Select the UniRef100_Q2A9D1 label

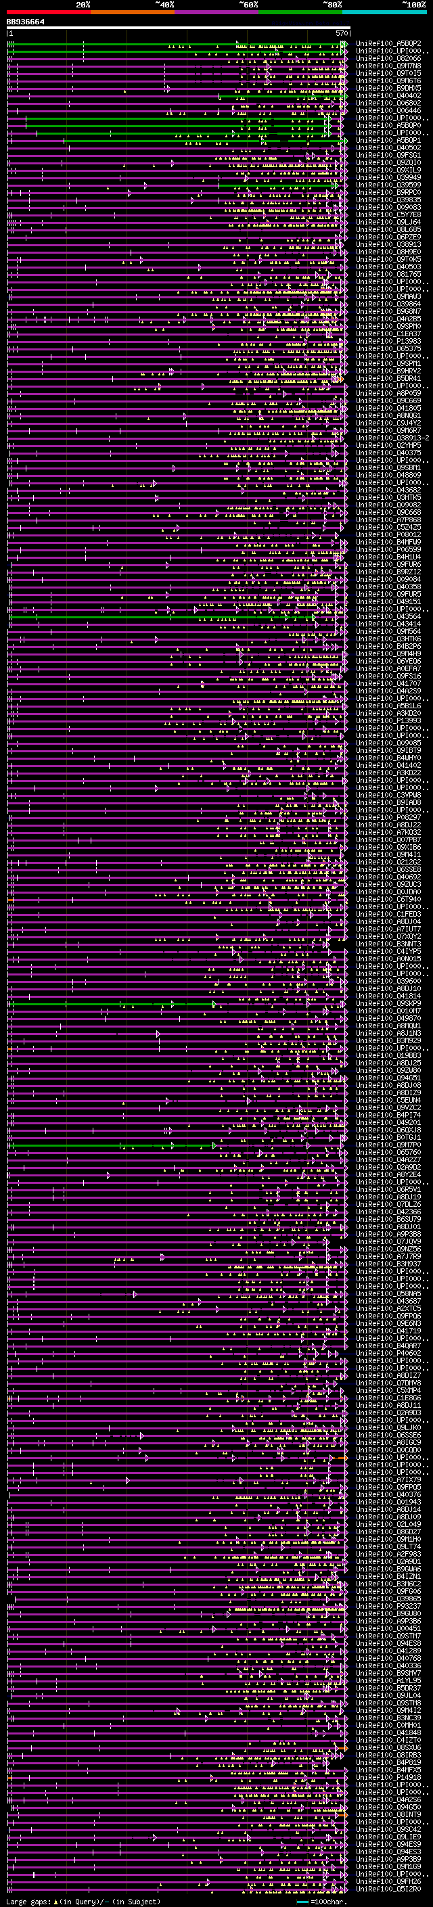(x=388, y=1561)
